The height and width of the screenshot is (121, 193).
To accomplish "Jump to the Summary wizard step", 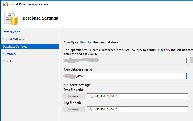I will [x=9, y=54].
